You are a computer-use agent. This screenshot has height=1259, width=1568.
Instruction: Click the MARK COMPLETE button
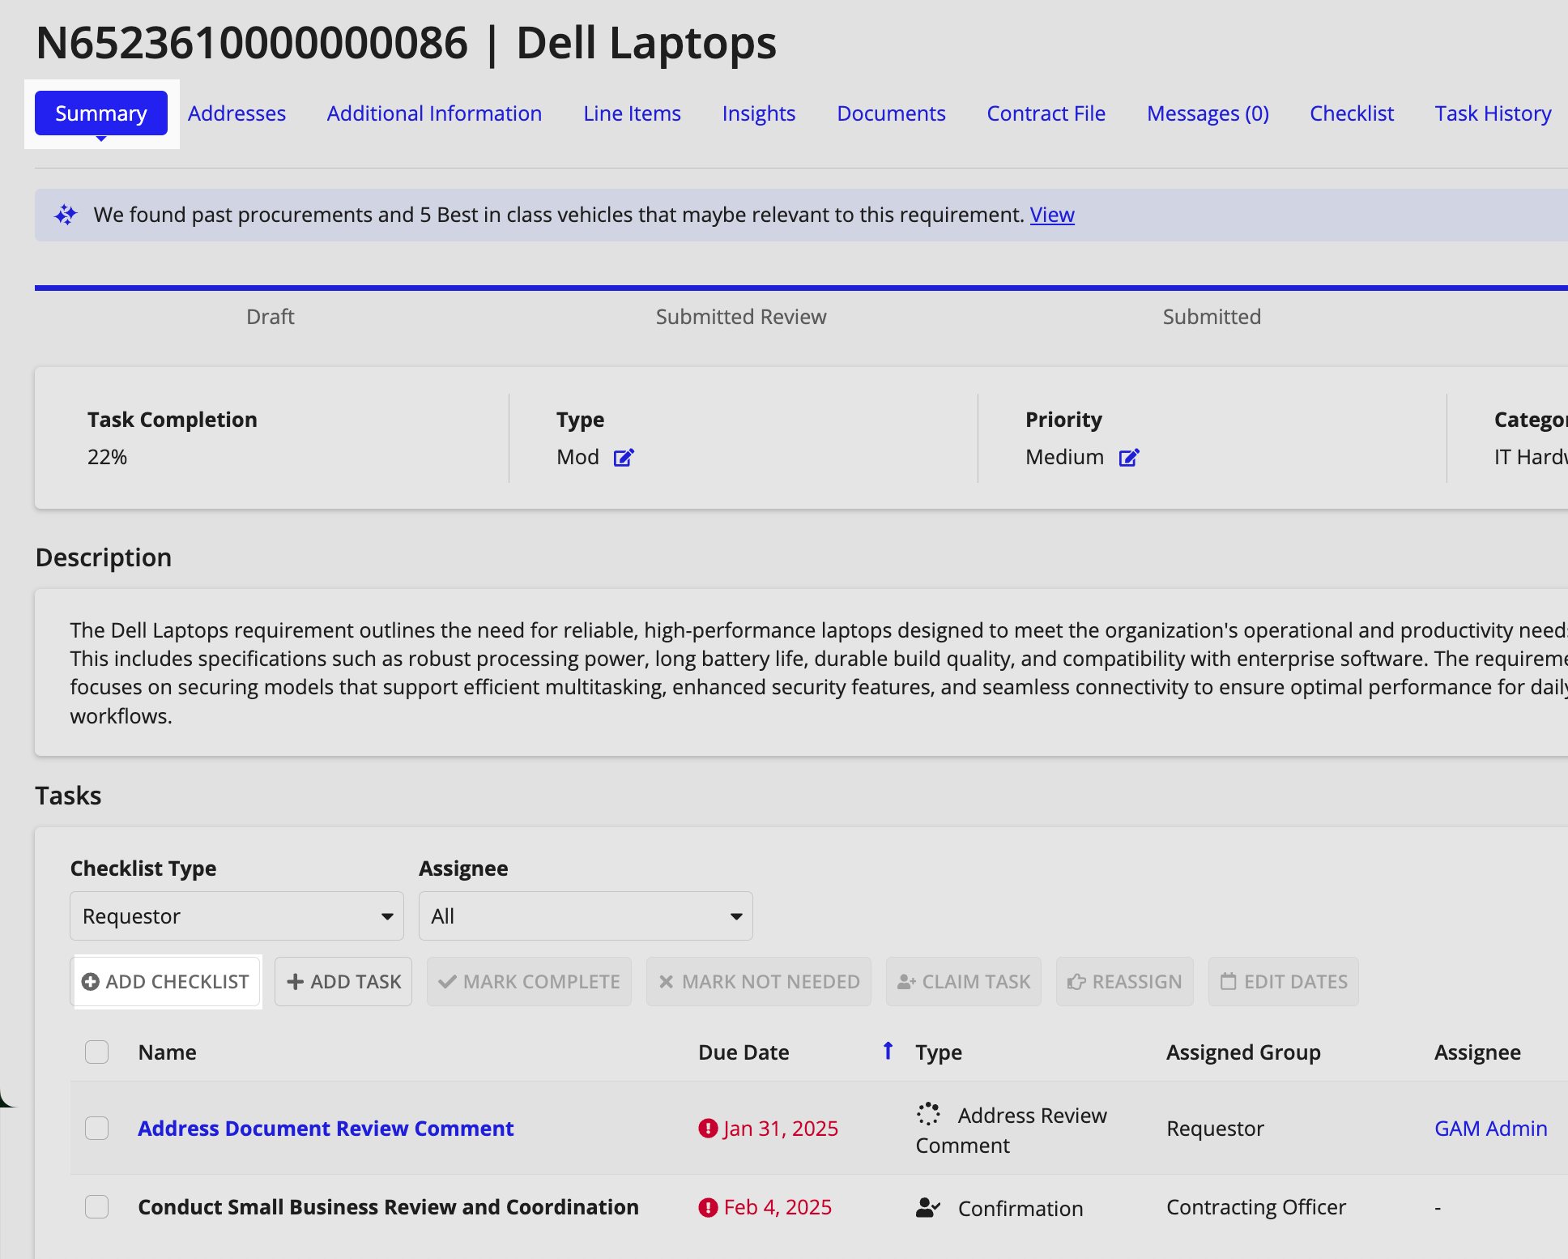point(529,981)
